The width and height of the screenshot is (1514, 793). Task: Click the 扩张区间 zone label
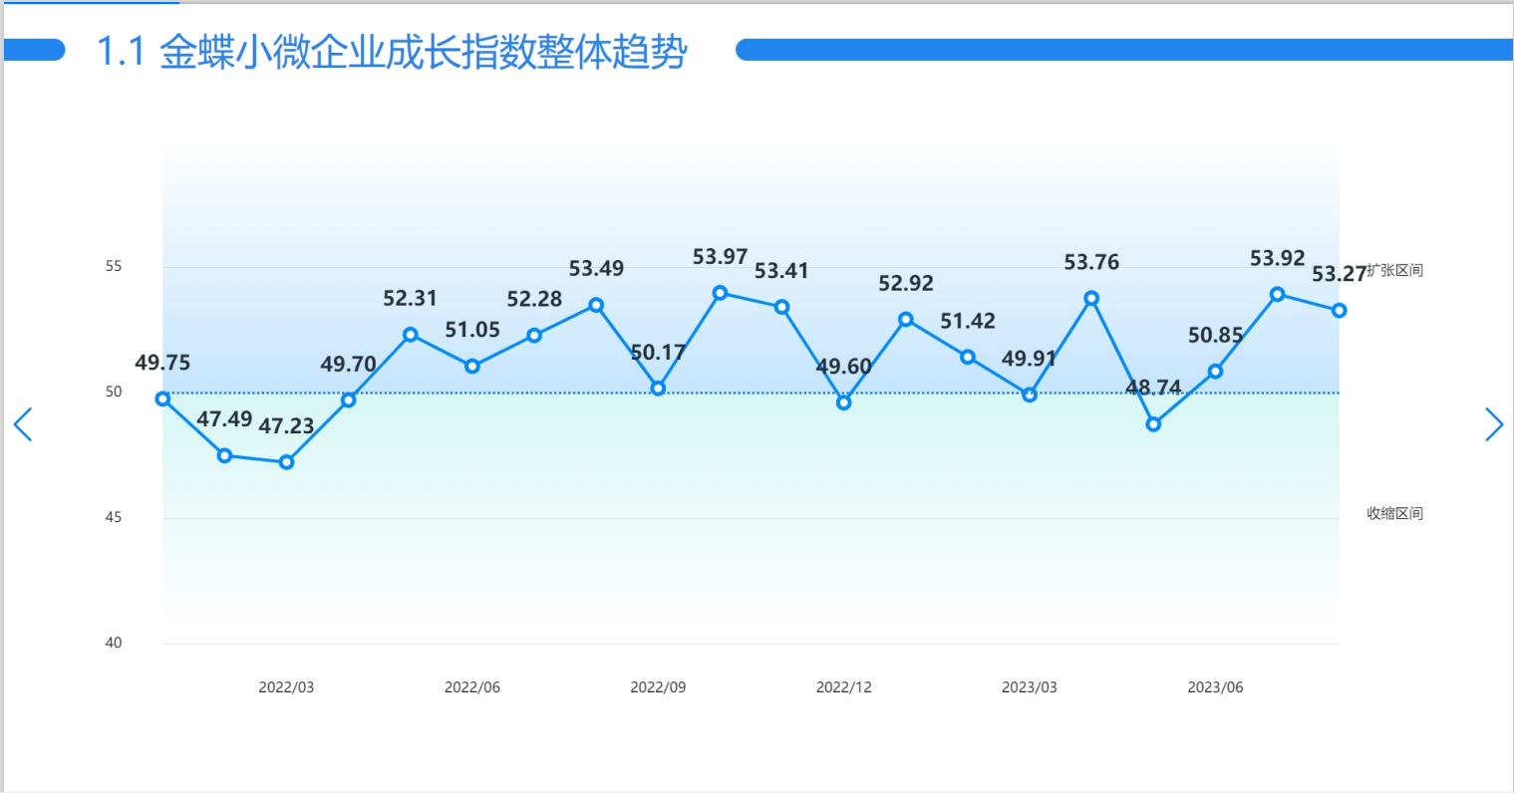[x=1394, y=270]
